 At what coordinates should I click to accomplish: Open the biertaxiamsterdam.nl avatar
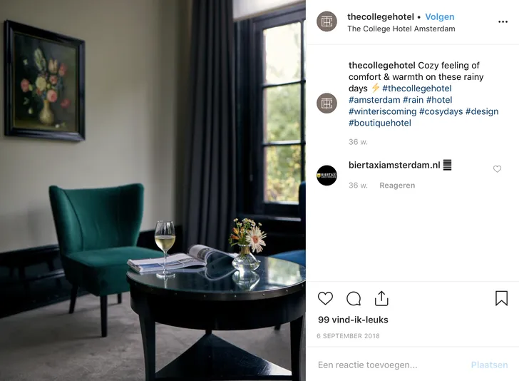point(327,176)
